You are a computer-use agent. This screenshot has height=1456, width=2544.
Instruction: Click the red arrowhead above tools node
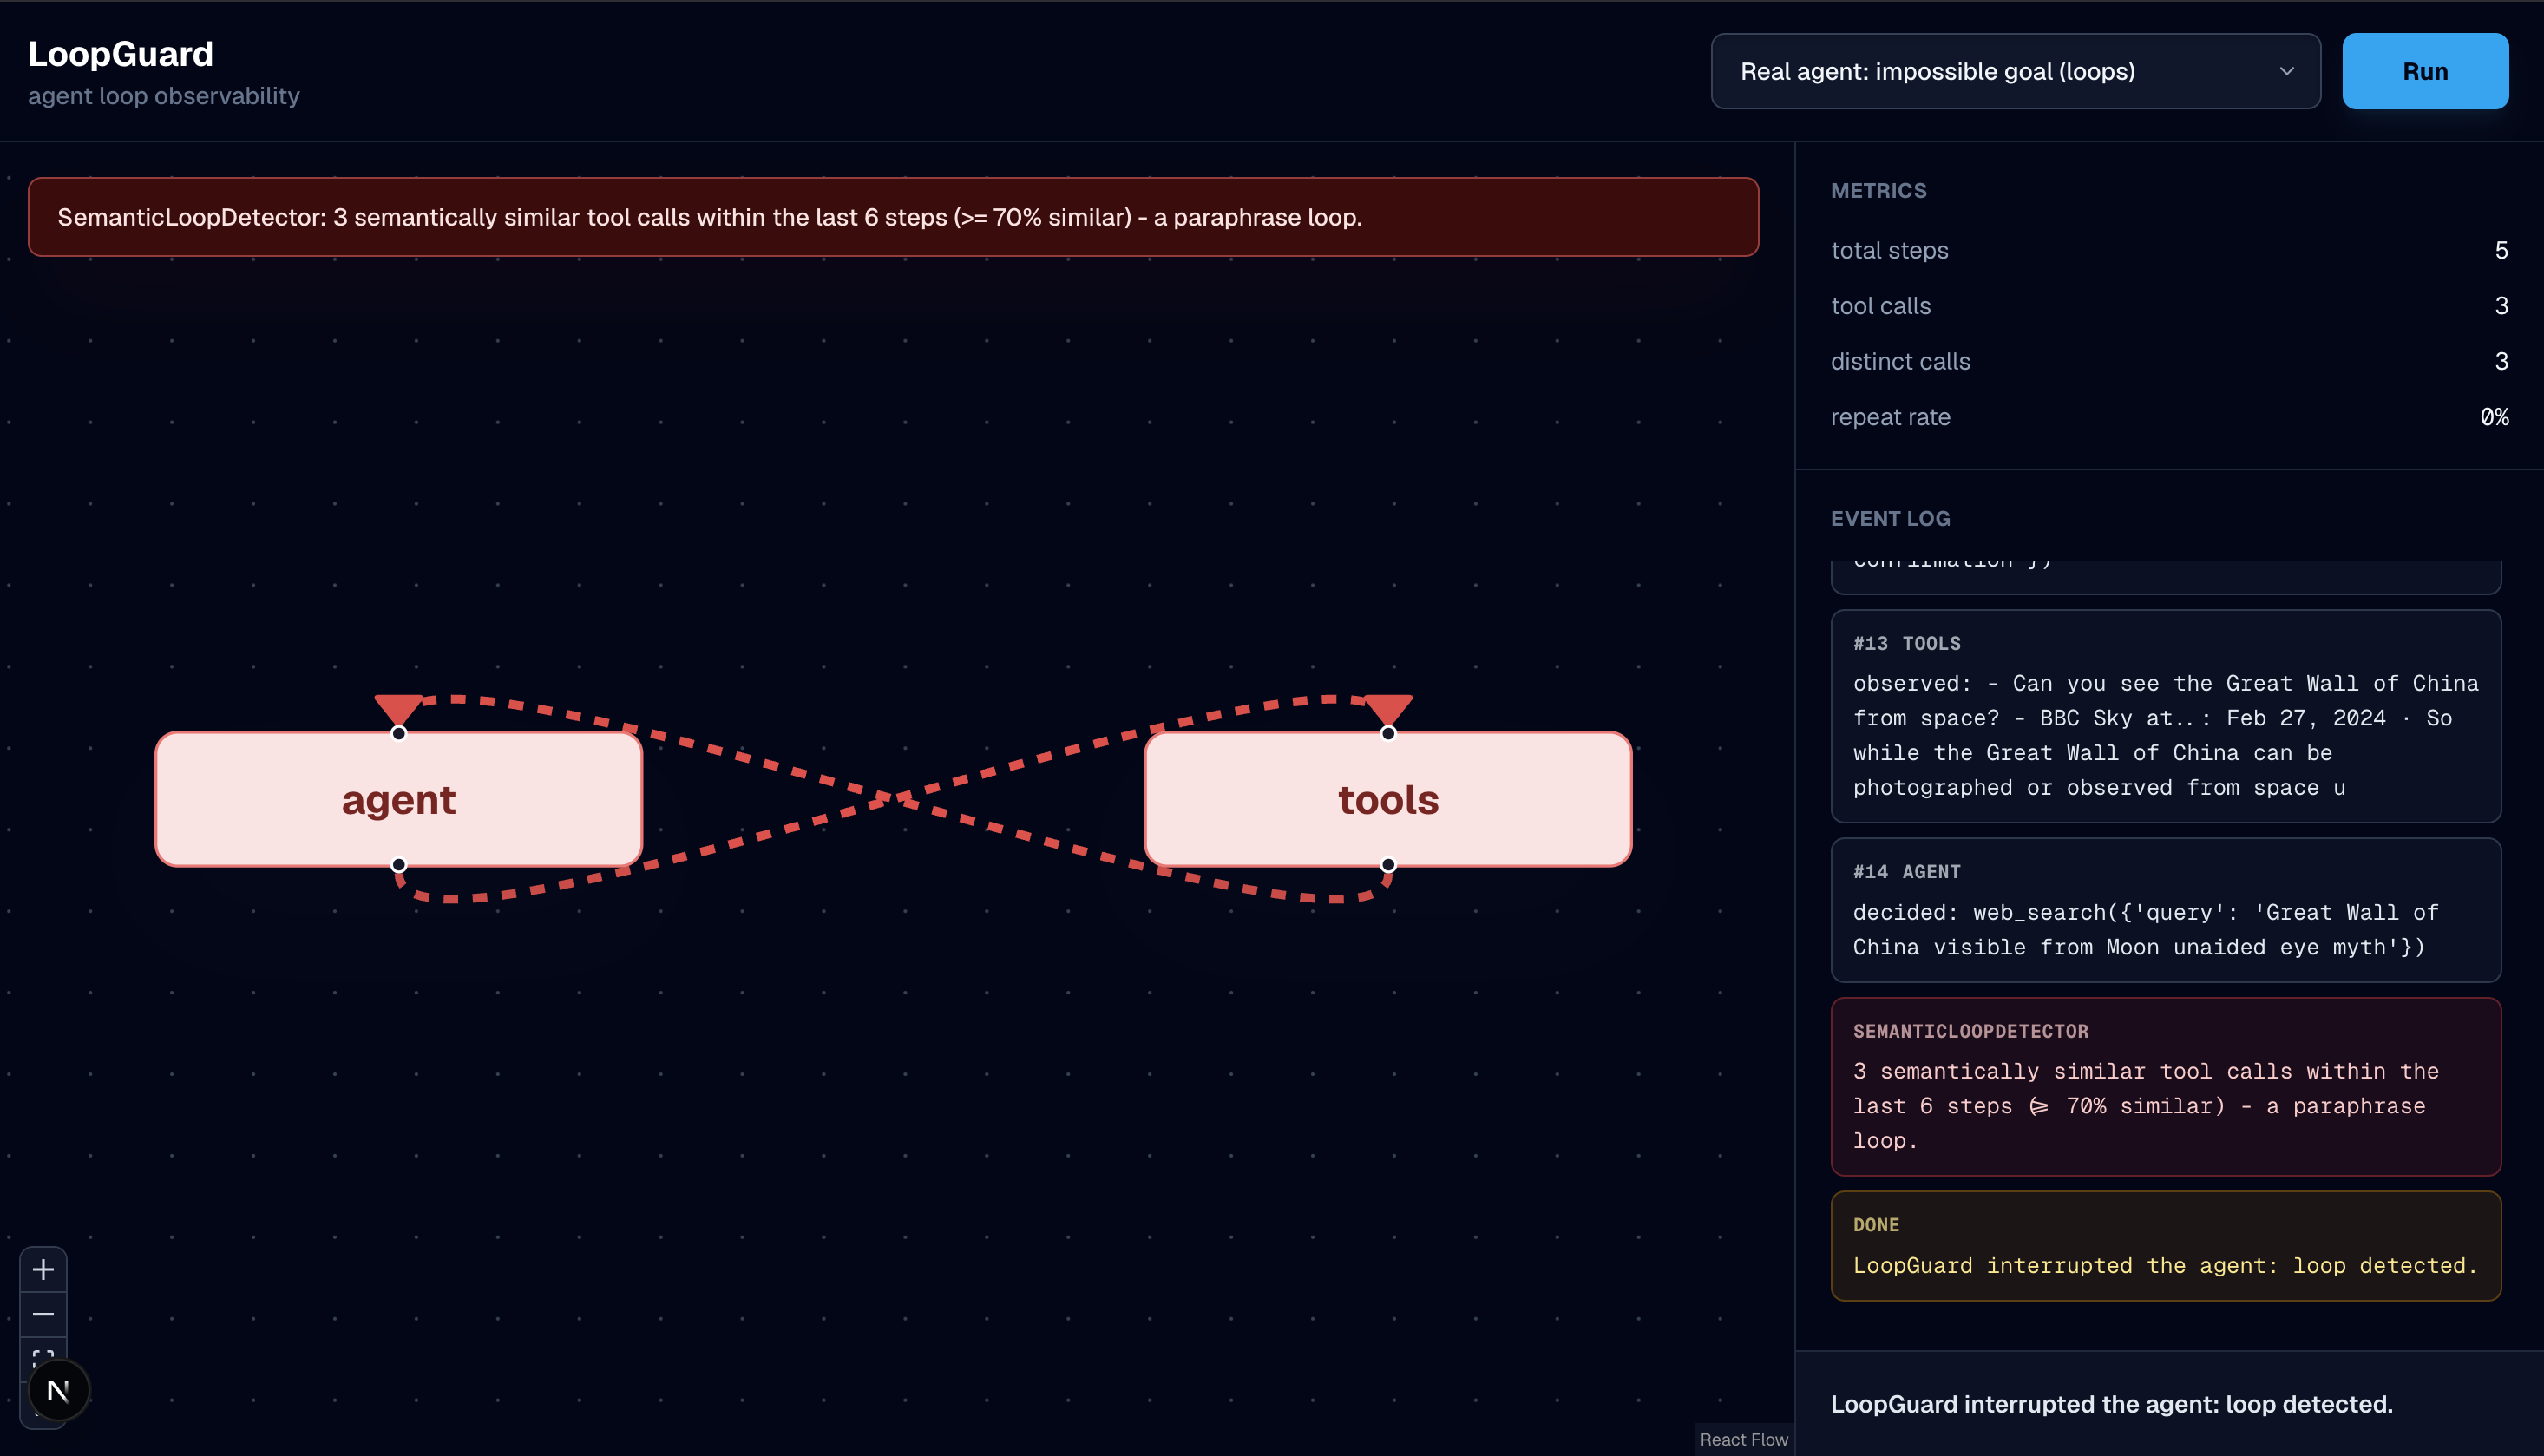tap(1388, 708)
